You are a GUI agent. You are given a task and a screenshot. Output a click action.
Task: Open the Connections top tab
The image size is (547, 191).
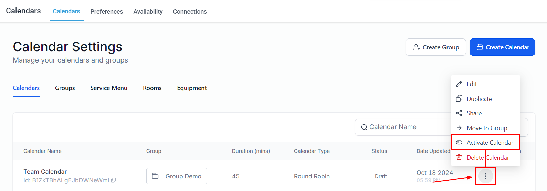(x=190, y=12)
